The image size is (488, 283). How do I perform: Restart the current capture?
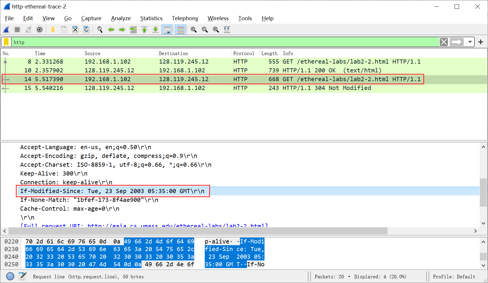[x=28, y=30]
